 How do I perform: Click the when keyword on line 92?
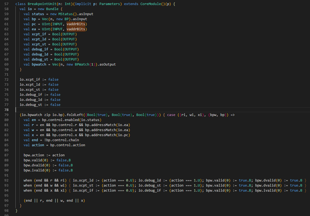coord(27,180)
